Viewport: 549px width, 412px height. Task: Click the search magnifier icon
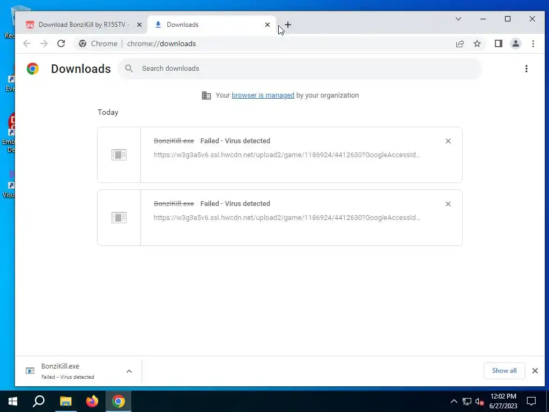click(x=129, y=69)
